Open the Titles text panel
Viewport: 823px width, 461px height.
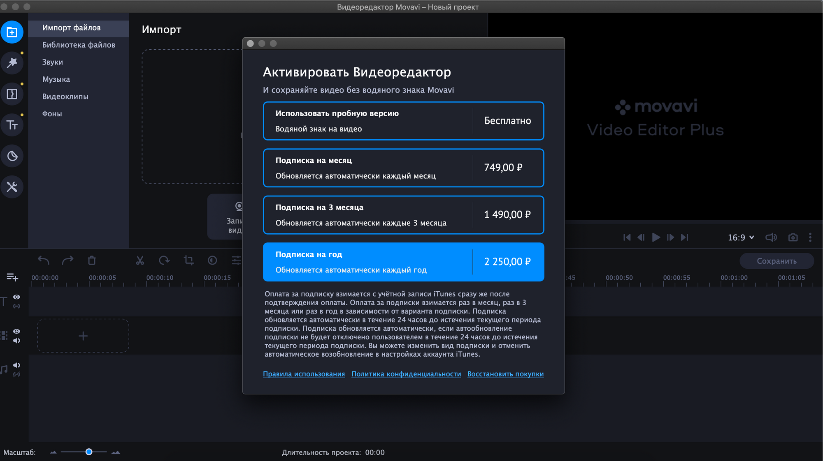coord(12,125)
